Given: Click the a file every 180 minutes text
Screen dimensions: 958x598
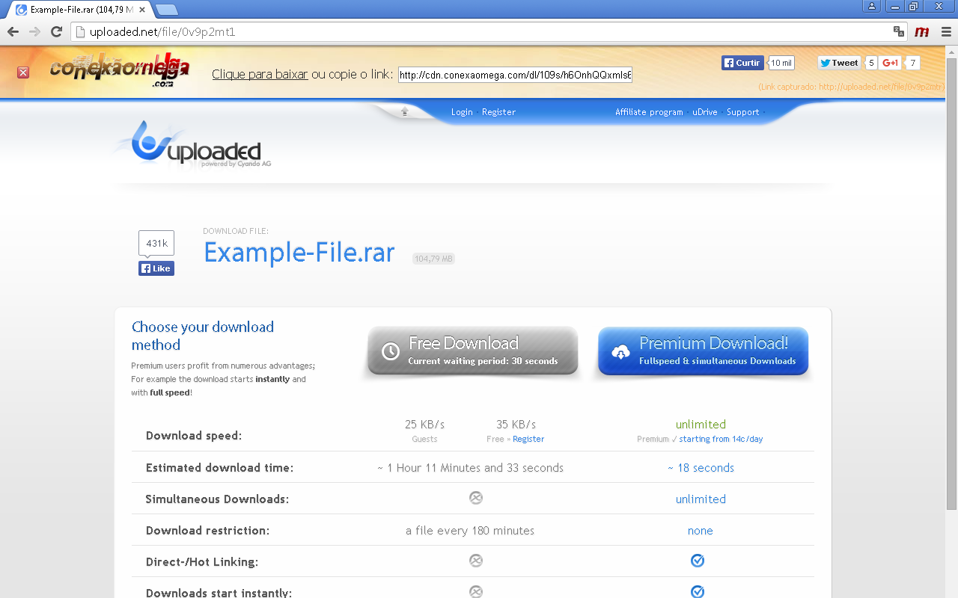Looking at the screenshot, I should tap(470, 531).
